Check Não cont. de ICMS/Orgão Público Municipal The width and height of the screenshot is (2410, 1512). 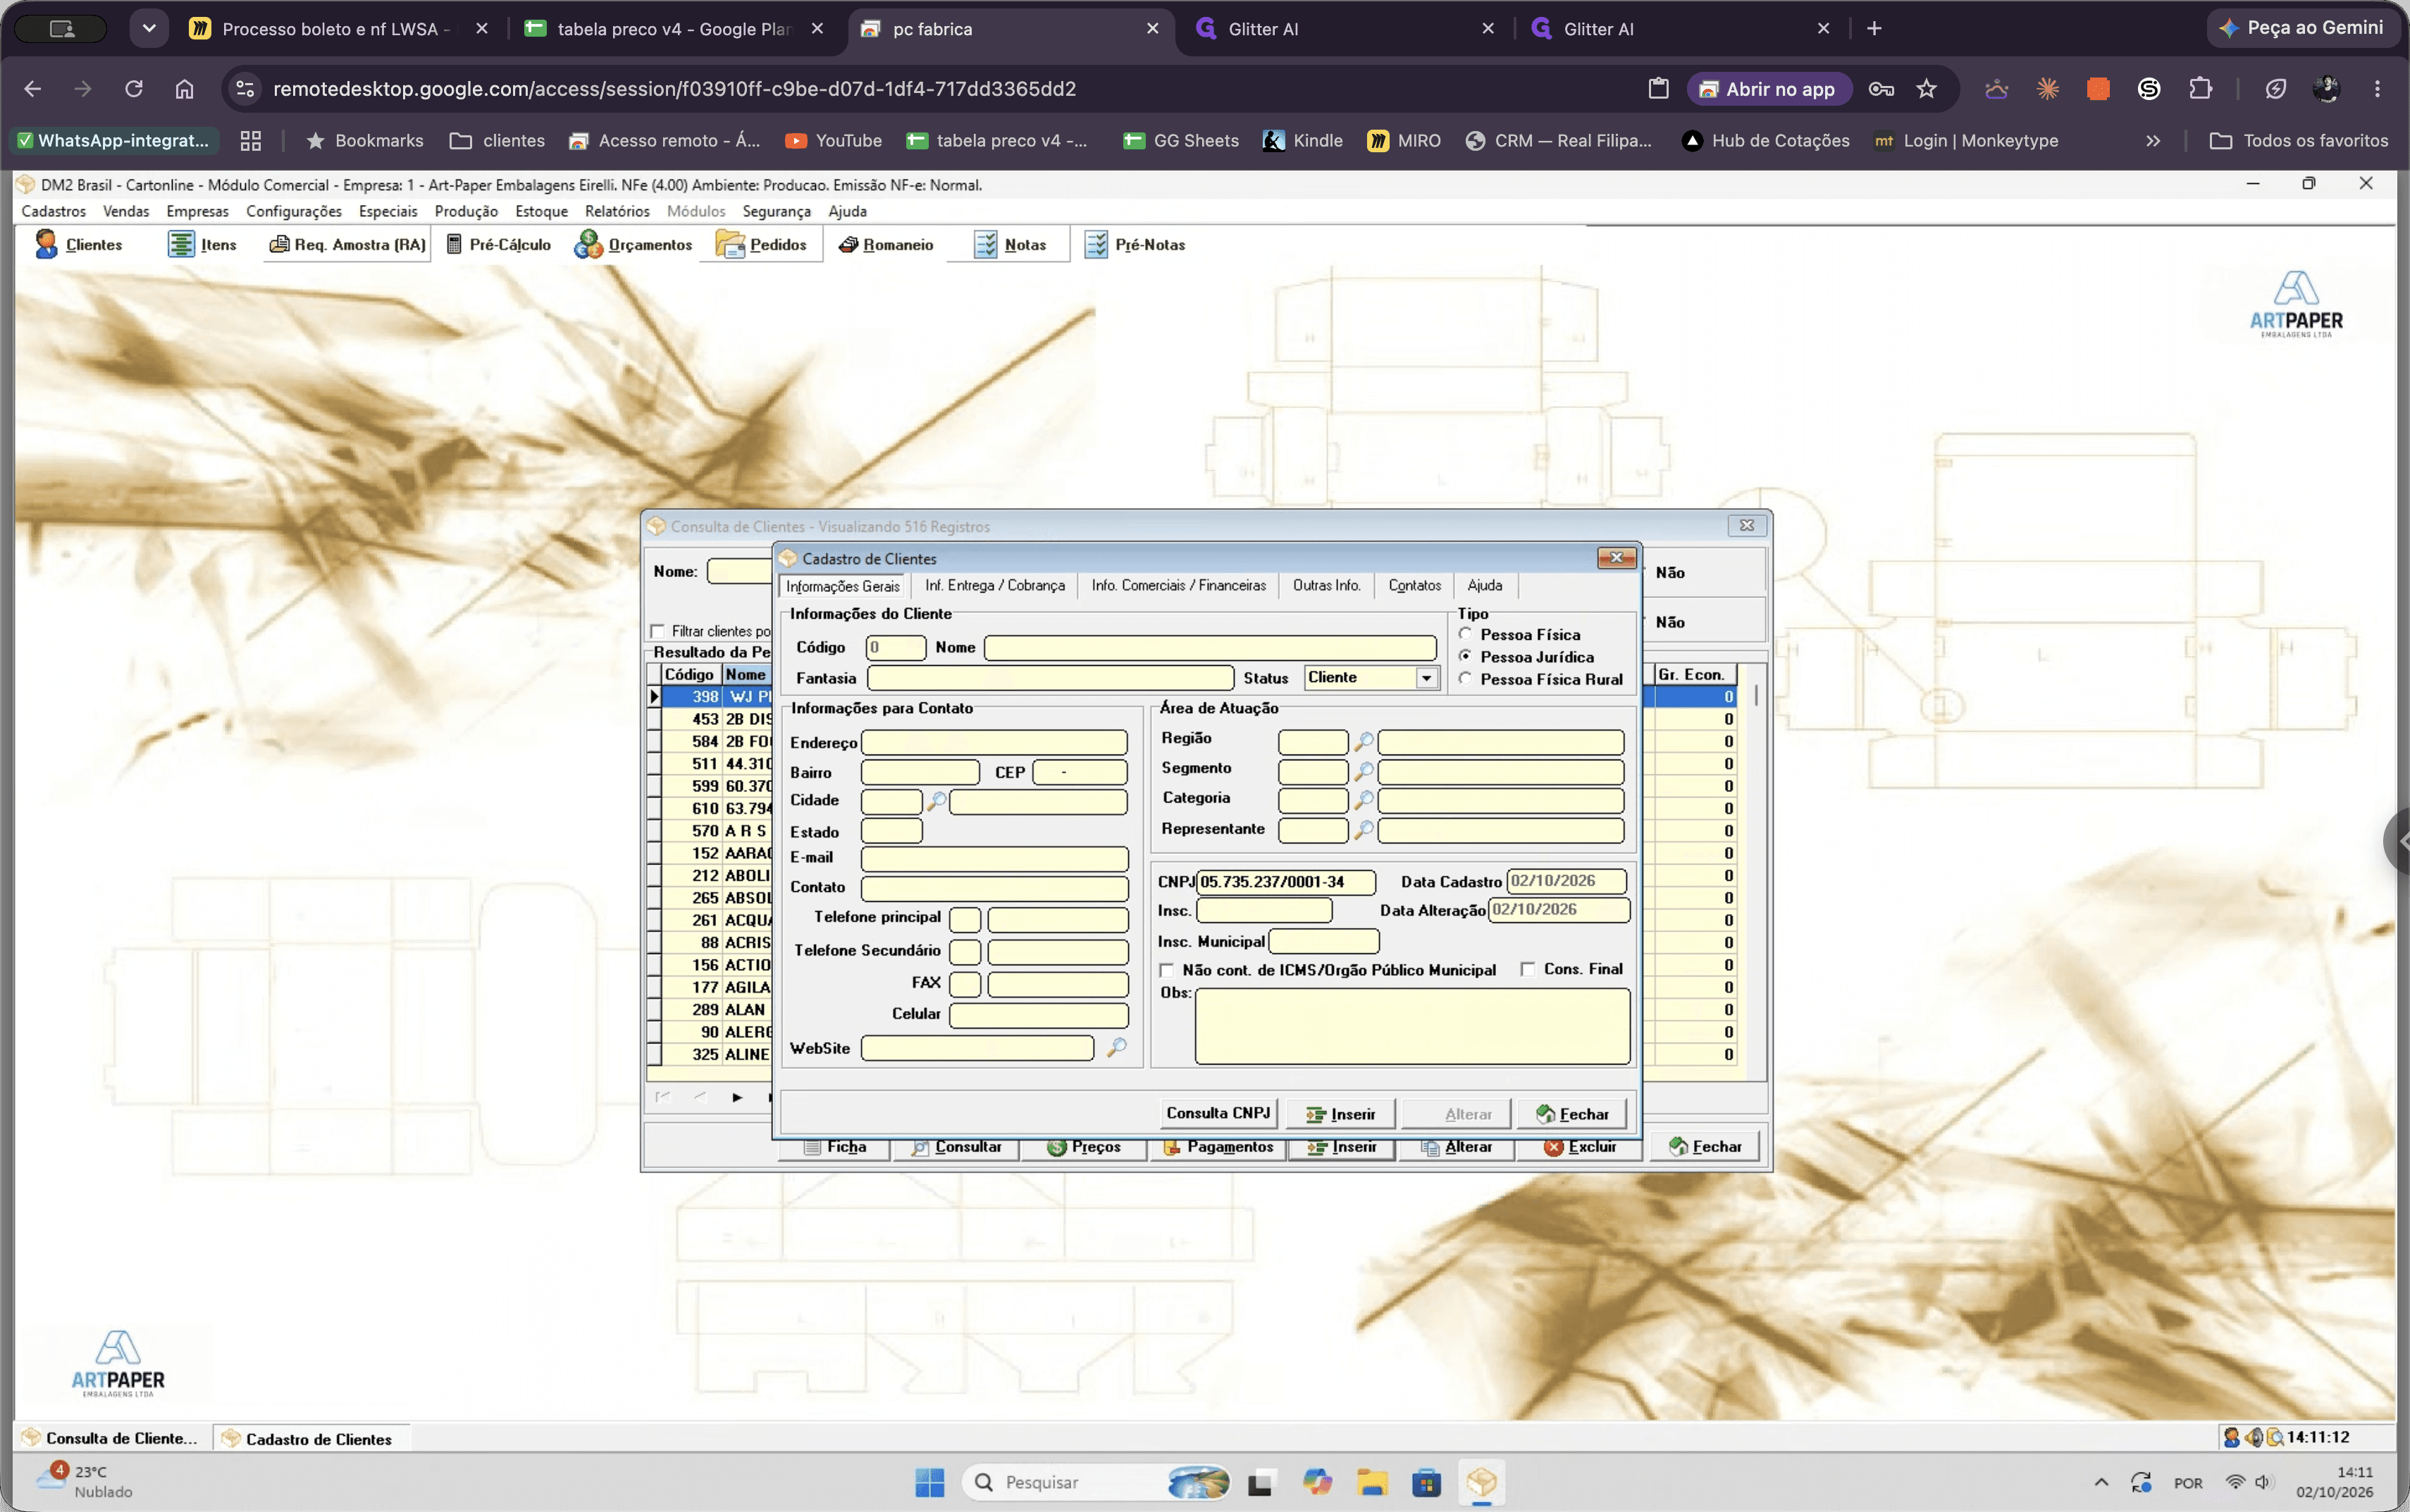coord(1166,970)
